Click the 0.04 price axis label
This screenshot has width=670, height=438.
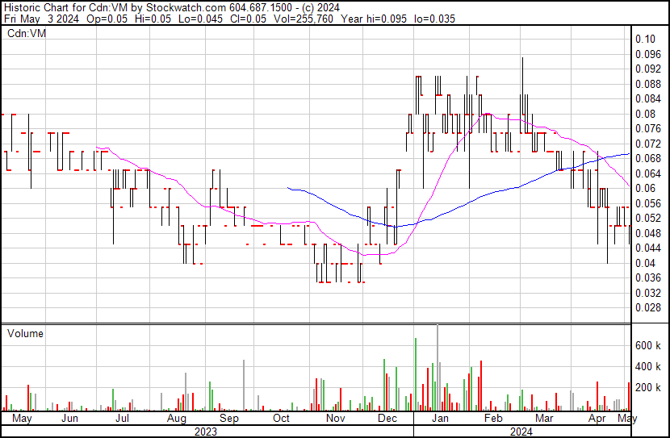645,263
